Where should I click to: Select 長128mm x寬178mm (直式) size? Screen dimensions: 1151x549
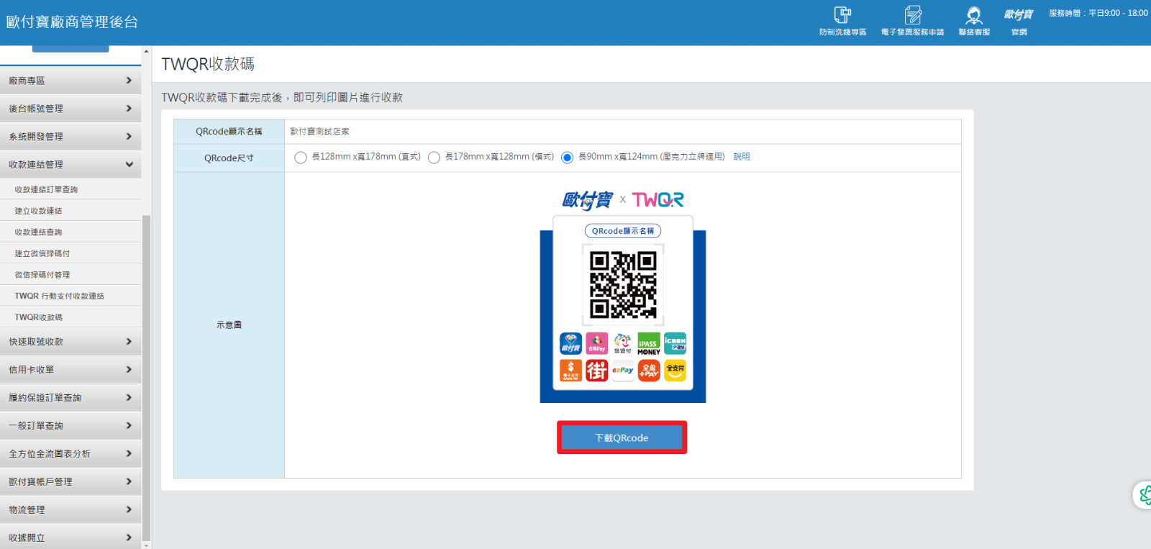pyautogui.click(x=301, y=158)
